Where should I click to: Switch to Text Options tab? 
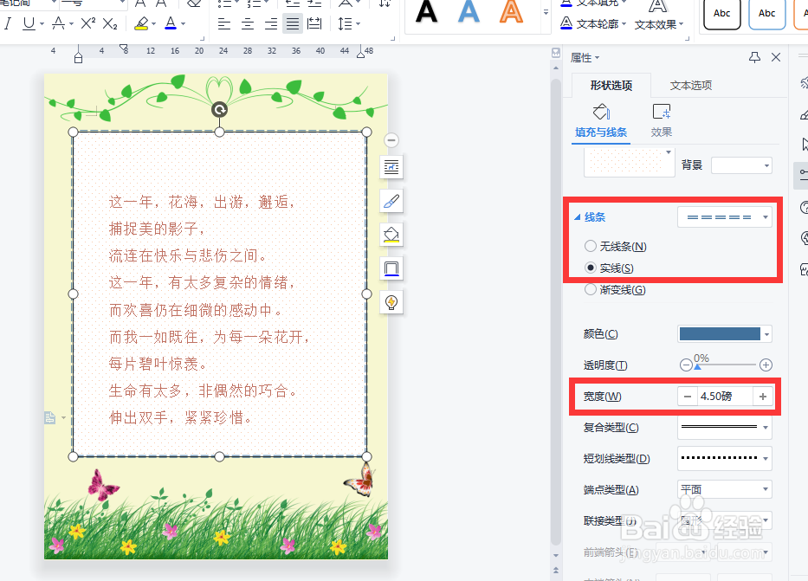pos(691,86)
